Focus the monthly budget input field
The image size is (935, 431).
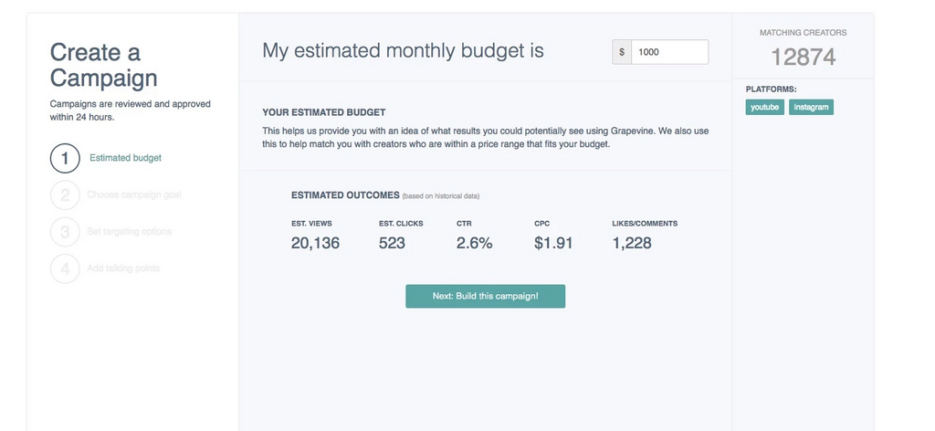[x=669, y=52]
